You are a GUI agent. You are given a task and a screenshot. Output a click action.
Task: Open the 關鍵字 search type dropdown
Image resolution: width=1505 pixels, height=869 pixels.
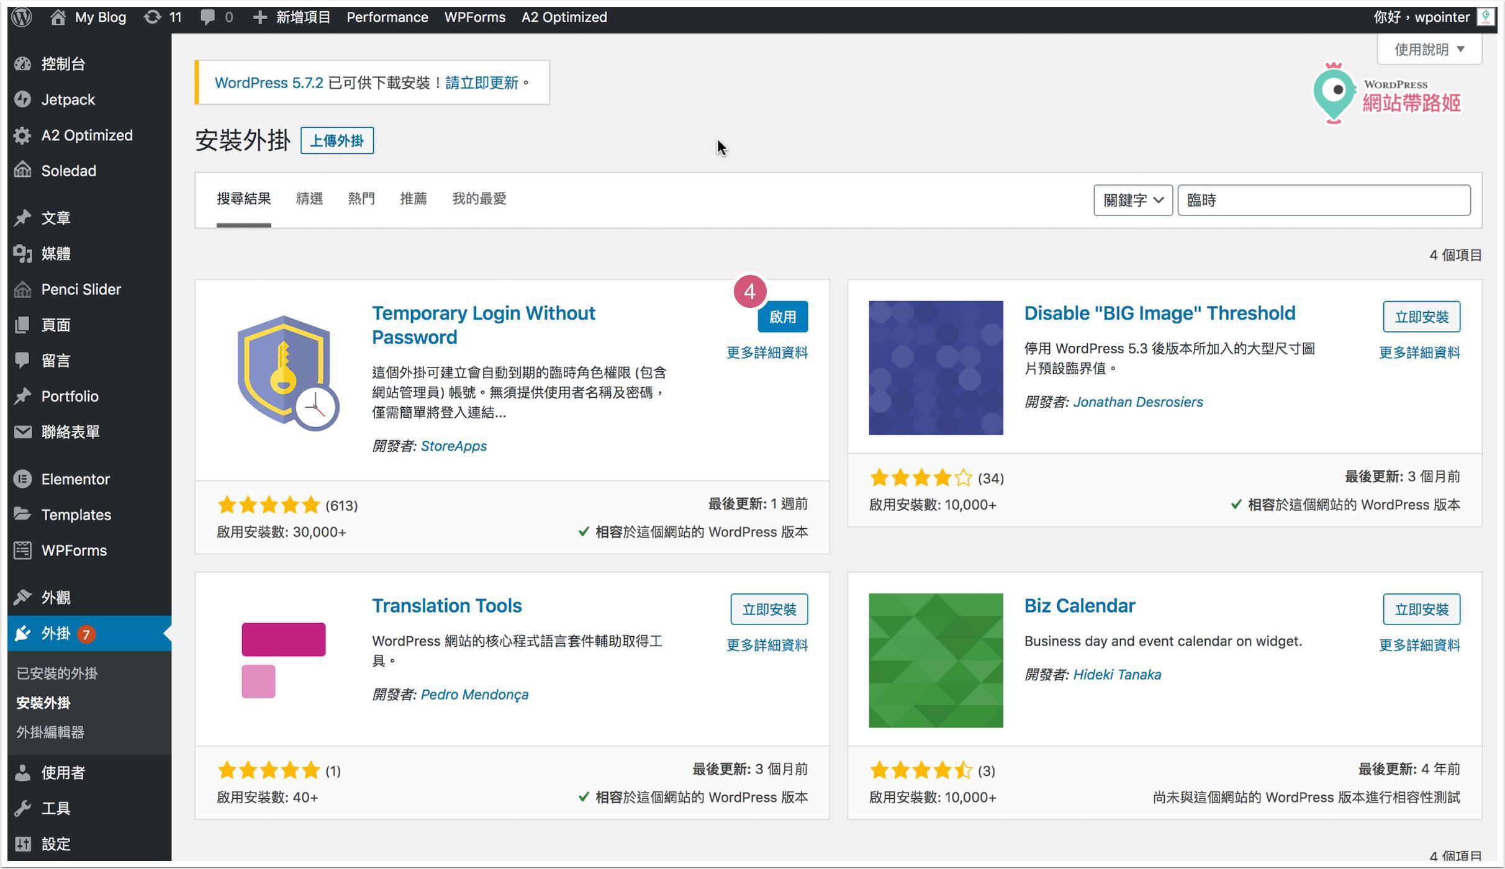coord(1133,200)
